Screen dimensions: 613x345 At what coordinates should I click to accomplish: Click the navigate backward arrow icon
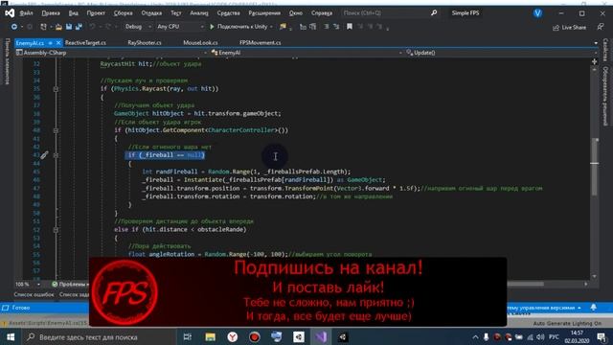point(14,27)
